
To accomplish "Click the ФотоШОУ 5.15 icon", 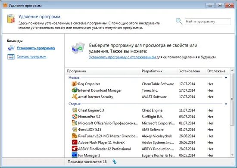I will tap(75, 130).
